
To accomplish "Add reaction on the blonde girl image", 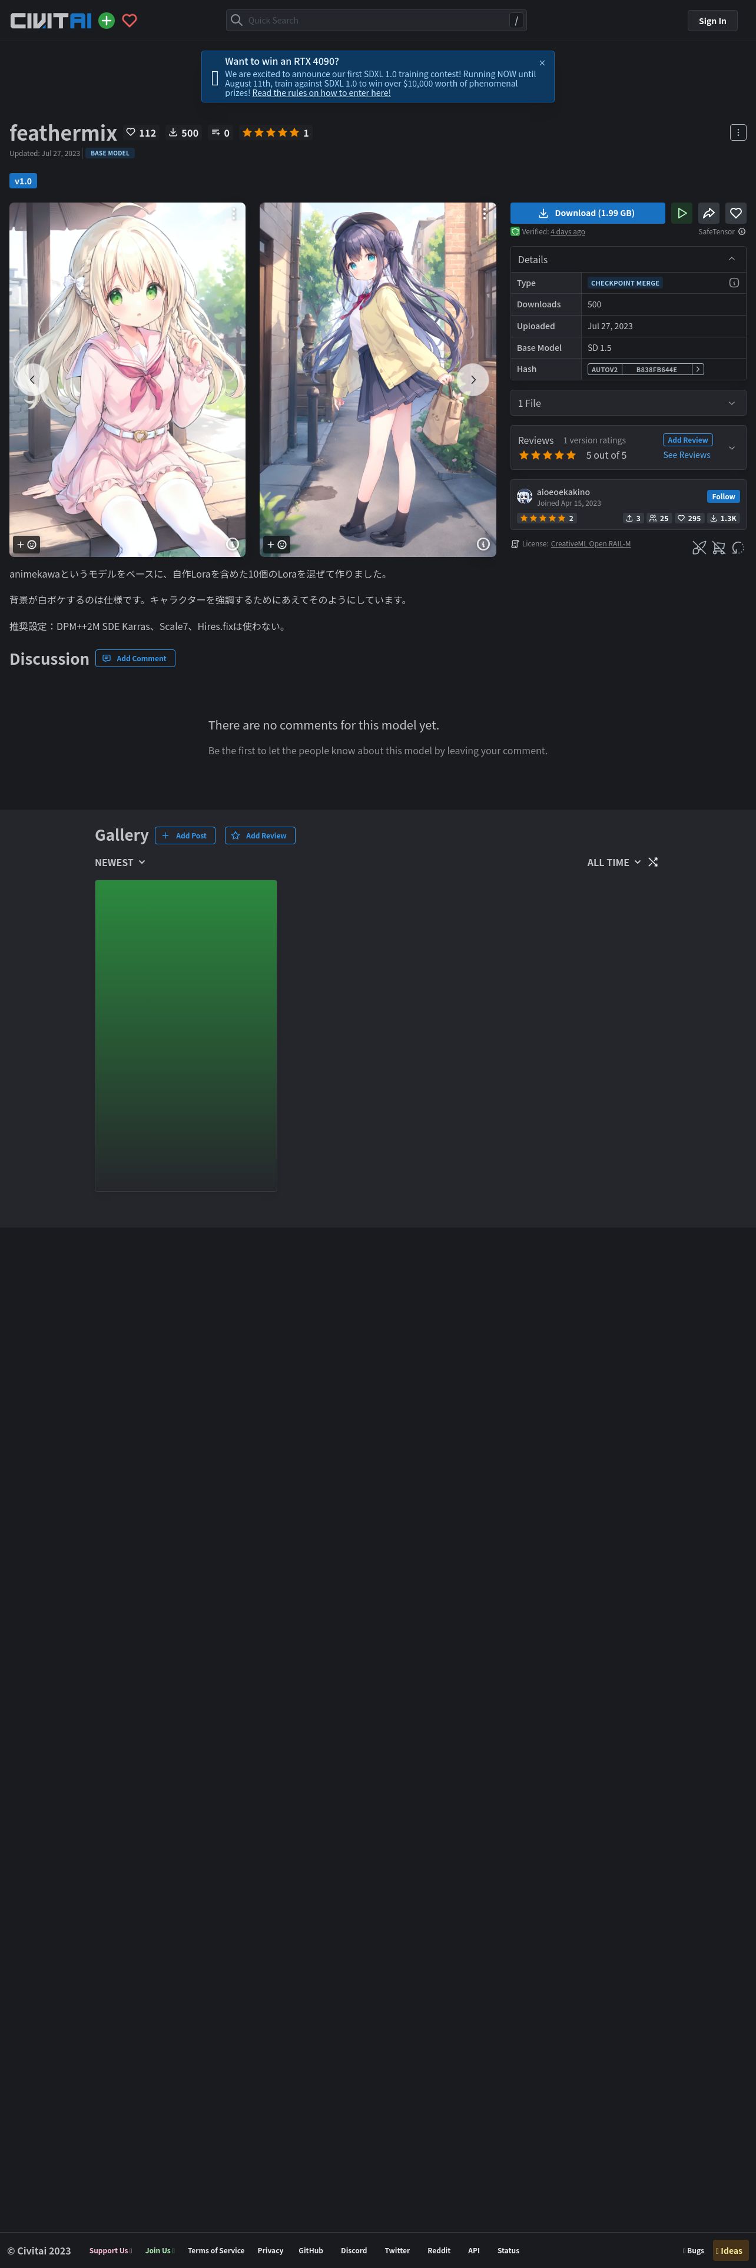I will click(26, 544).
